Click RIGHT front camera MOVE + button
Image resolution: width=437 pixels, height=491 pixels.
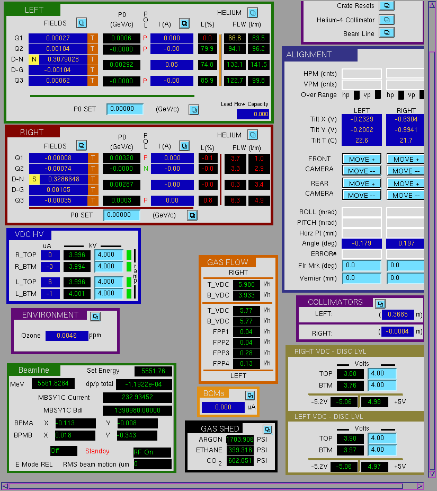click(x=405, y=159)
